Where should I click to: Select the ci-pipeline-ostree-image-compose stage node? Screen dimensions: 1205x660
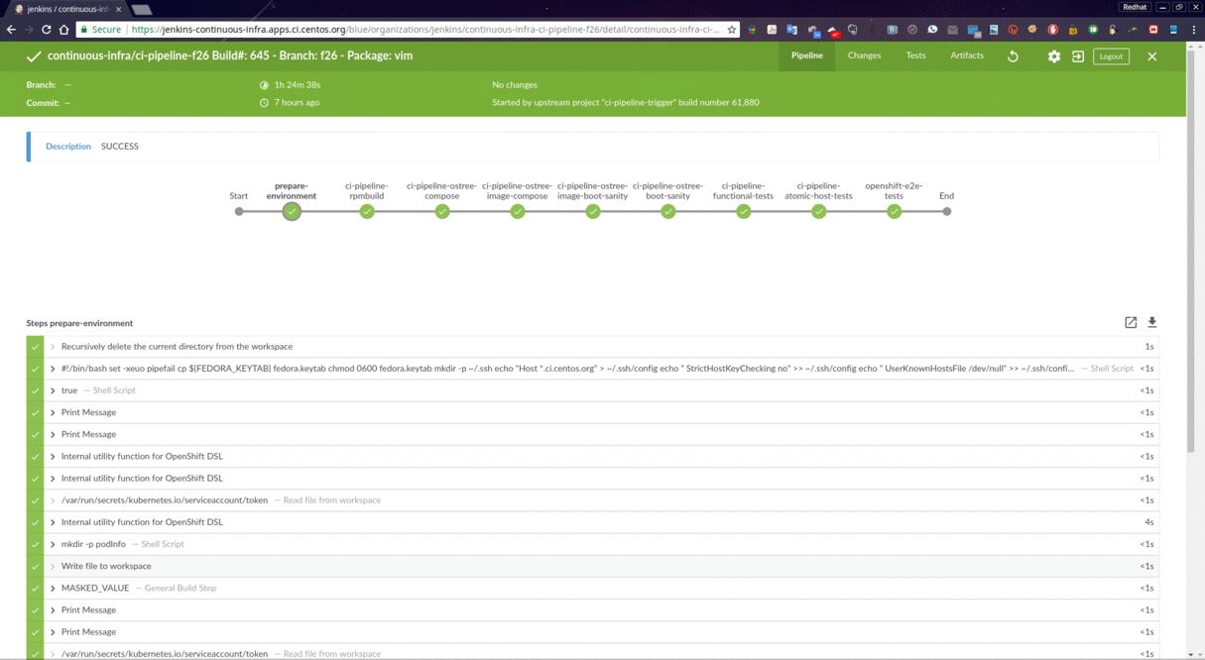pyautogui.click(x=518, y=211)
